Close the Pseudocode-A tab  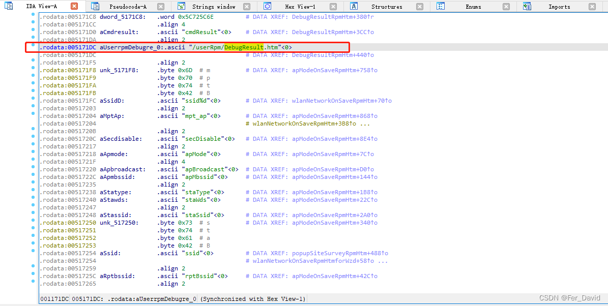(161, 7)
